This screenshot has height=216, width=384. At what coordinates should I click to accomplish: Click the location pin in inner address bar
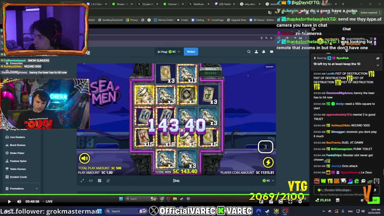(262, 38)
